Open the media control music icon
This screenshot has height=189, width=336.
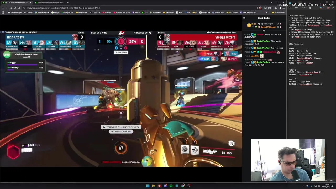[276, 8]
